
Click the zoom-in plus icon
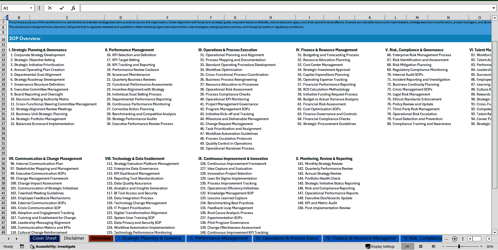coord(481,246)
